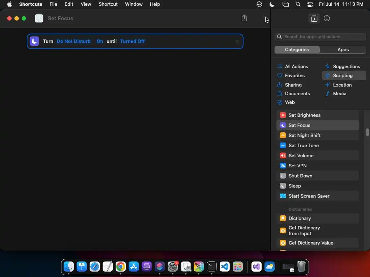The height and width of the screenshot is (277, 370).
Task: Choose the Set VPN action
Action: pyautogui.click(x=317, y=166)
